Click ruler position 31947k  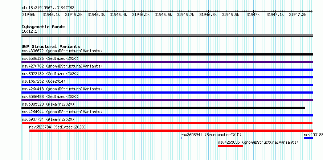point(253,15)
